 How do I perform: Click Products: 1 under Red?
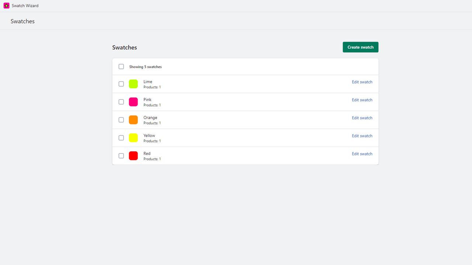click(x=152, y=159)
